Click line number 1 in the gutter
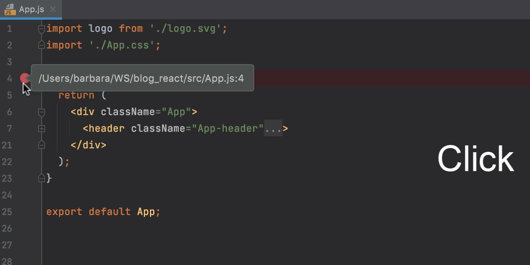 pyautogui.click(x=9, y=29)
